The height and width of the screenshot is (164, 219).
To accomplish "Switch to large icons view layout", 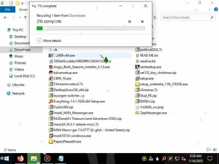I will tap(215, 150).
